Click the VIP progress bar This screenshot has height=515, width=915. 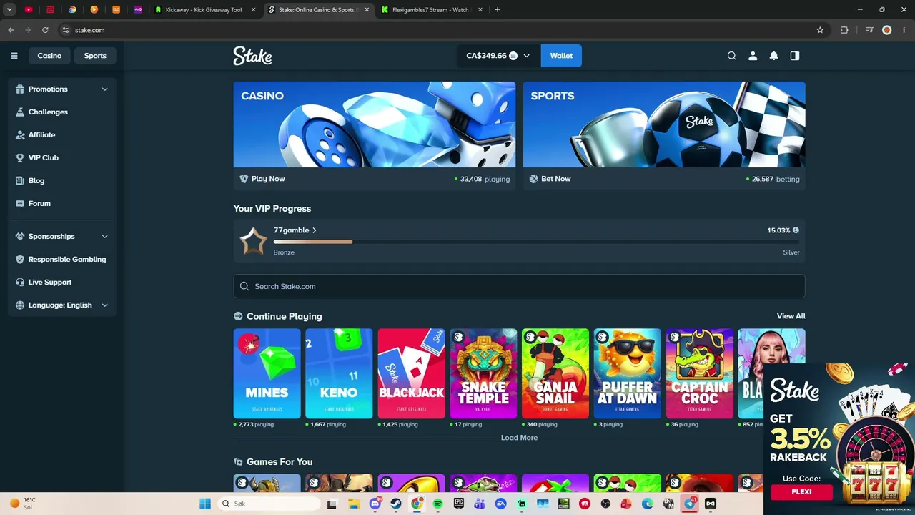point(536,242)
